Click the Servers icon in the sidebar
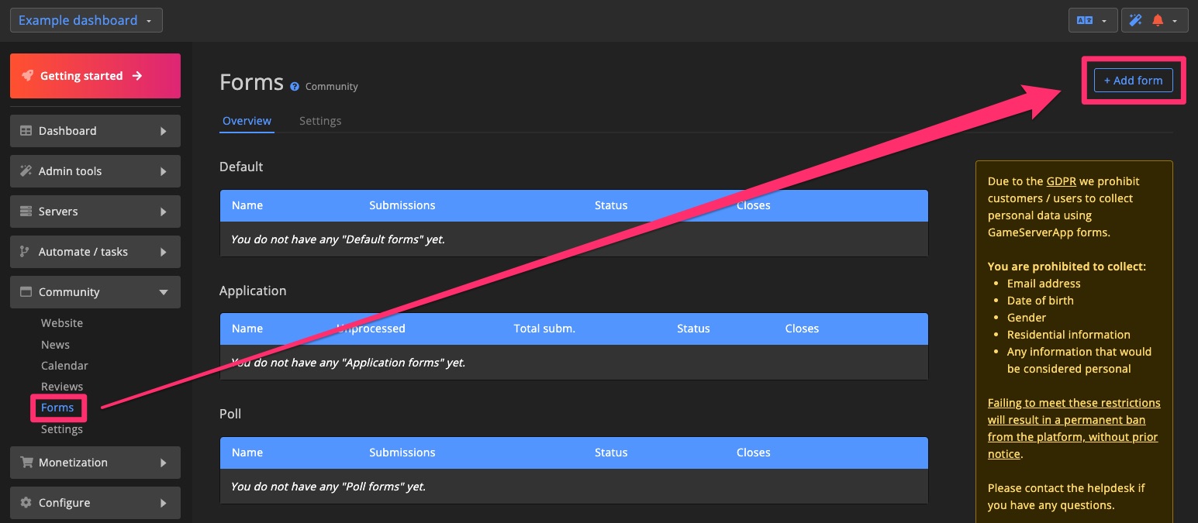This screenshot has height=523, width=1198. click(x=25, y=211)
